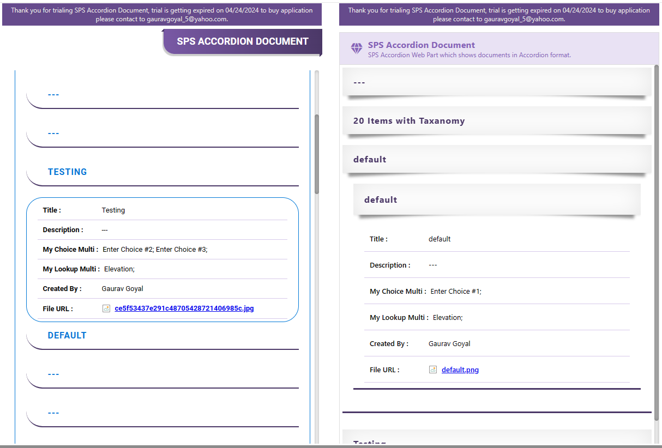Click the subtitle 'SPS Accordion Web Part which shows documents'

pyautogui.click(x=469, y=55)
